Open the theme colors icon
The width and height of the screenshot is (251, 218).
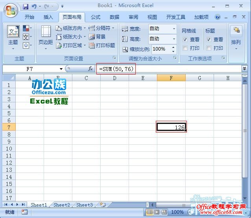coord(27,28)
